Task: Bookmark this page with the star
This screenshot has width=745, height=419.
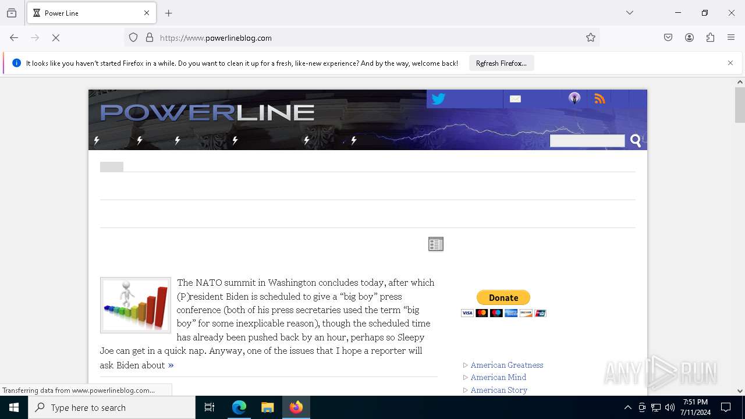Action: 591,38
